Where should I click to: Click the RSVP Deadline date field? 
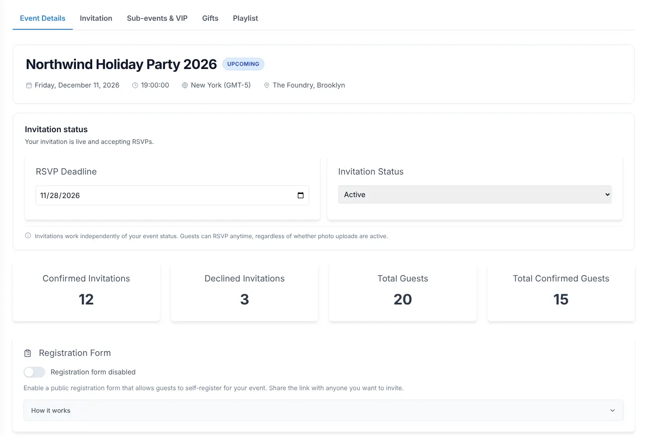[172, 195]
